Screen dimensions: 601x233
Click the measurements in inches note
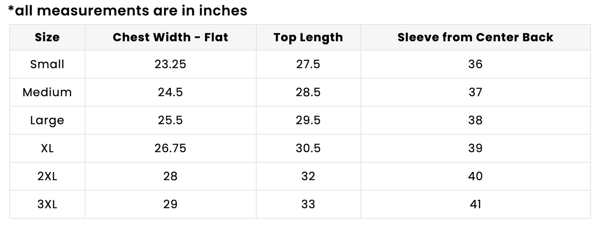click(x=128, y=10)
